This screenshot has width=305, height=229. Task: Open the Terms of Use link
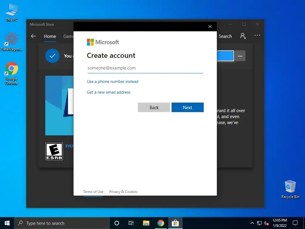point(93,192)
